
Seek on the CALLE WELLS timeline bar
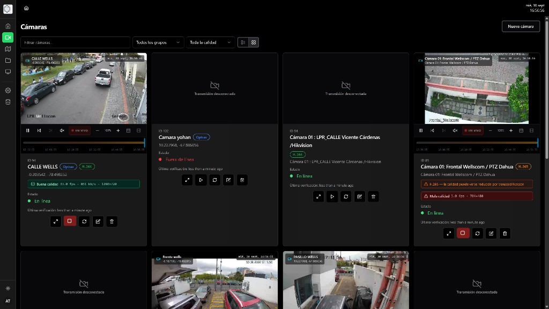84,143
